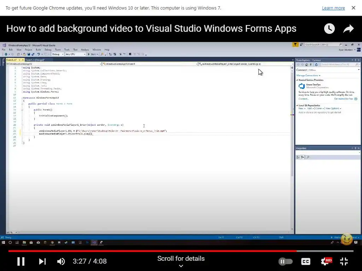The height and width of the screenshot is (271, 362).
Task: Share the video using arrow icon
Action: 348,29
